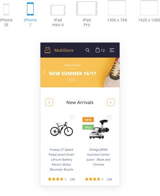Open Omega J8006 Nutrition Center Juicer title

98,157
